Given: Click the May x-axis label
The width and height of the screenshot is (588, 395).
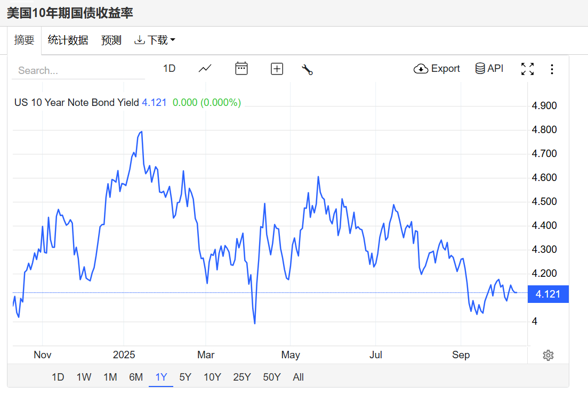Looking at the screenshot, I should (x=291, y=355).
